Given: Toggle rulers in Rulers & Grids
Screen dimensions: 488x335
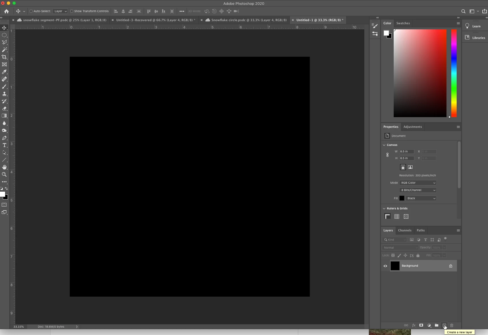Looking at the screenshot, I should pos(387,216).
